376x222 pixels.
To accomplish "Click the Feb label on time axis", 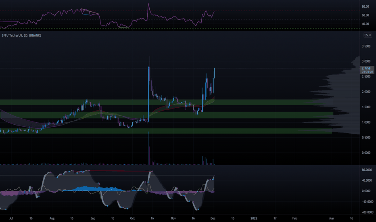I will (x=295, y=218).
